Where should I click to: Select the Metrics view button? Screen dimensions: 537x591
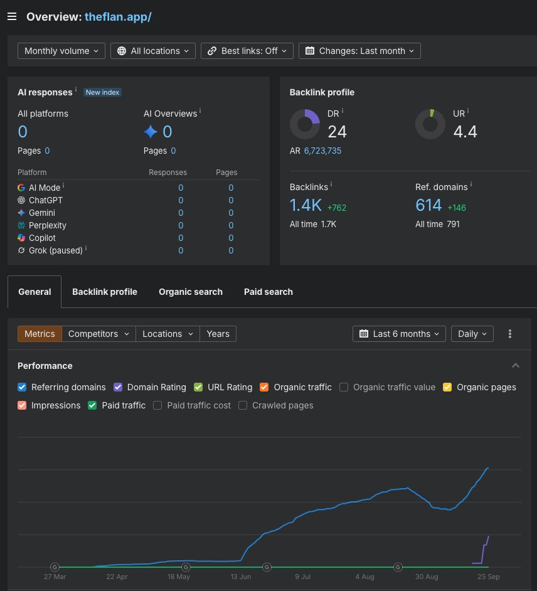(40, 334)
